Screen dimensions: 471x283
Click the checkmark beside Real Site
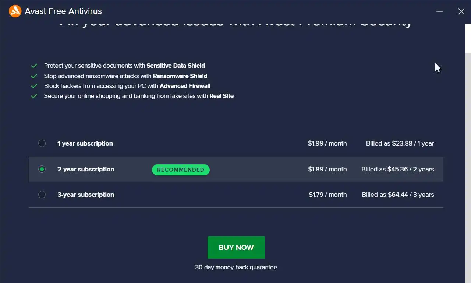pyautogui.click(x=34, y=96)
